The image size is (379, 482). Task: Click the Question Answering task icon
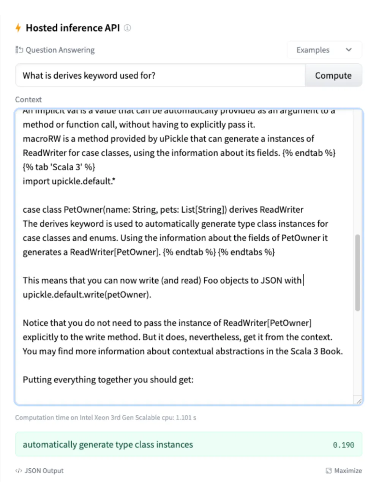pyautogui.click(x=19, y=50)
